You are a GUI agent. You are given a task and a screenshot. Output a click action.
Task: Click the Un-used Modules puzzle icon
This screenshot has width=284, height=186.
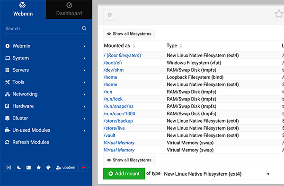8,130
